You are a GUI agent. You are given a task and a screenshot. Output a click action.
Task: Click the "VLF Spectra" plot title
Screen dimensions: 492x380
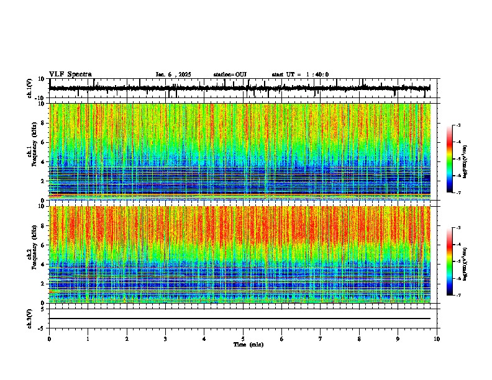point(70,75)
